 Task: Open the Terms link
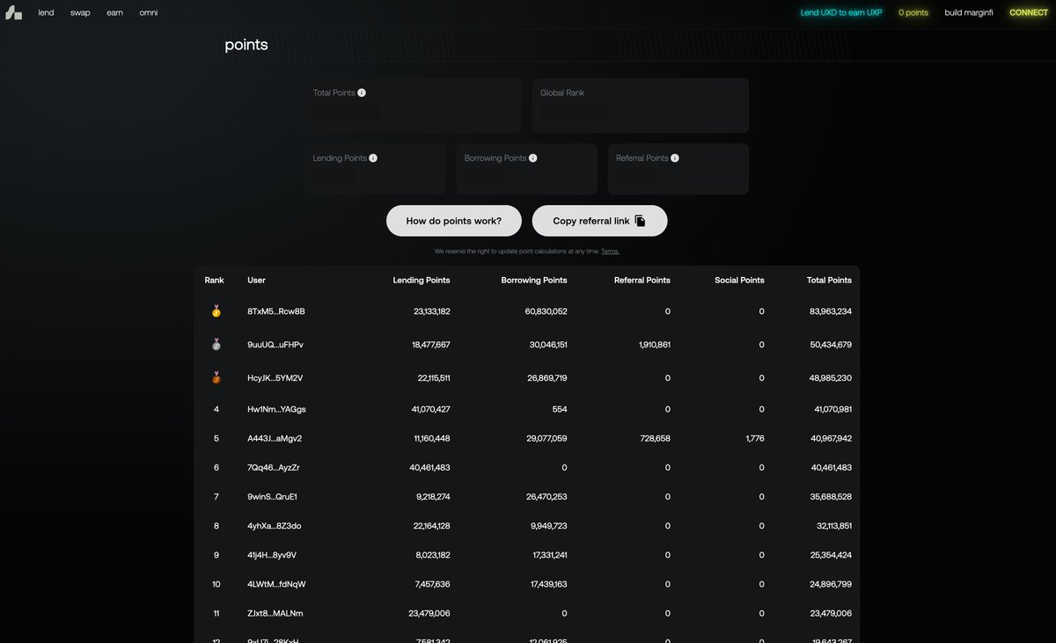610,252
